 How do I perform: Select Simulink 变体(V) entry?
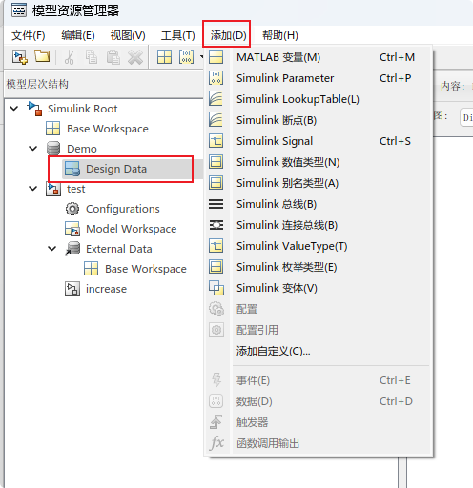click(318, 288)
